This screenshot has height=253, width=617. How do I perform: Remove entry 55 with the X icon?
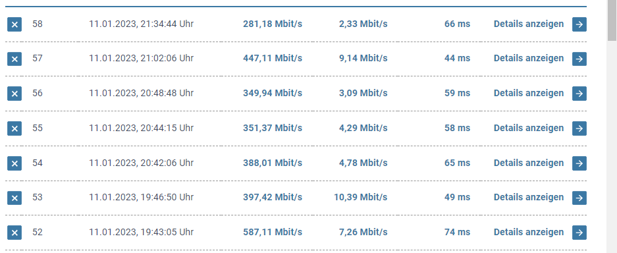(14, 128)
